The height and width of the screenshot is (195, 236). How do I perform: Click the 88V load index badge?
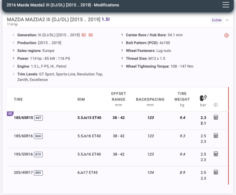(x=38, y=173)
